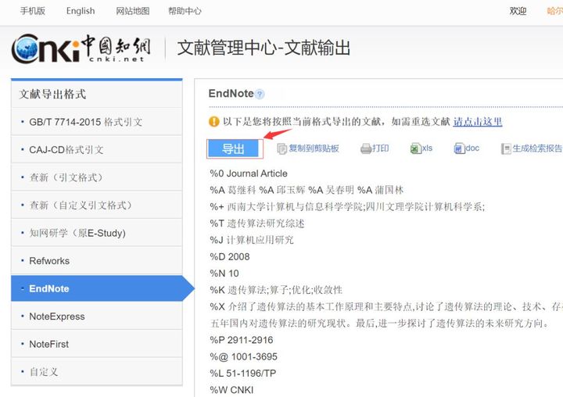This screenshot has height=397, width=563.
Task: Click the search report icon
Action: 506,148
